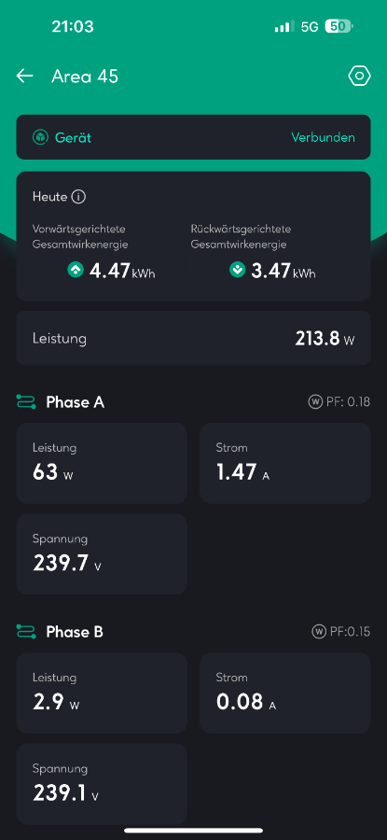
Task: Open Phase A Strom 1.47 A card
Action: coord(284,463)
